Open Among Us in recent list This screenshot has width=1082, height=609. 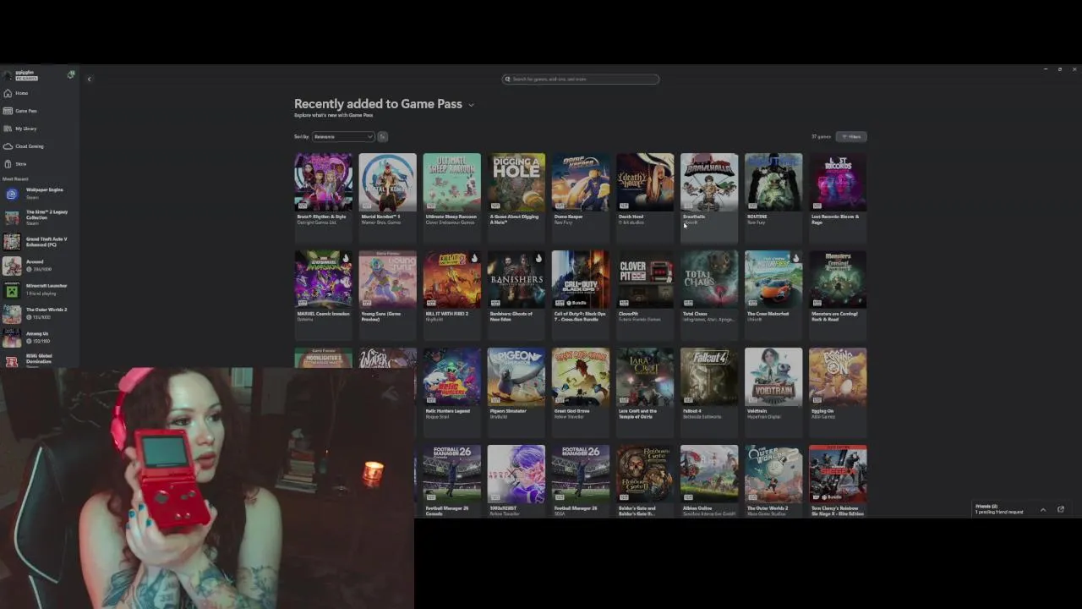[x=40, y=337]
